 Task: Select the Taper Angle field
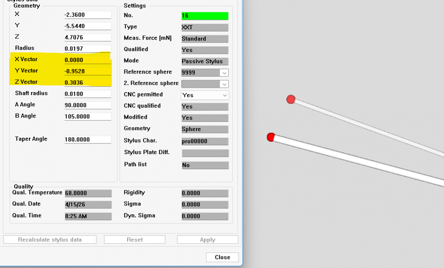tap(88, 140)
